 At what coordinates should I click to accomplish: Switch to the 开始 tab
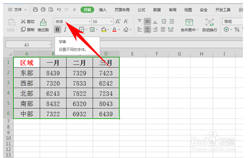87,10
